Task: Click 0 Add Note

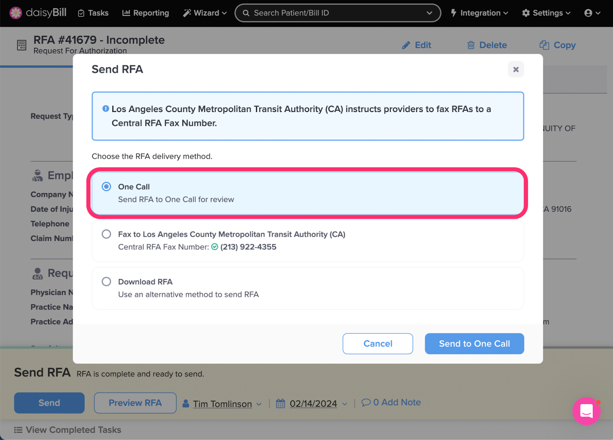Action: point(391,403)
